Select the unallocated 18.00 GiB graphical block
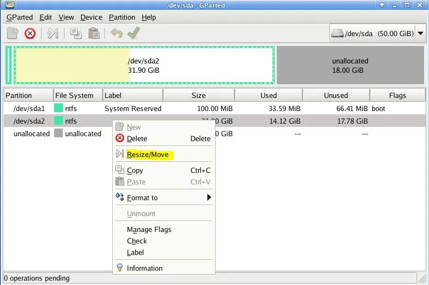This screenshot has height=285, width=429. pos(350,65)
